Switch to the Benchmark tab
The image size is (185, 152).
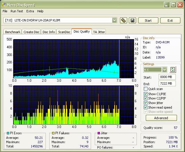[x=13, y=32]
